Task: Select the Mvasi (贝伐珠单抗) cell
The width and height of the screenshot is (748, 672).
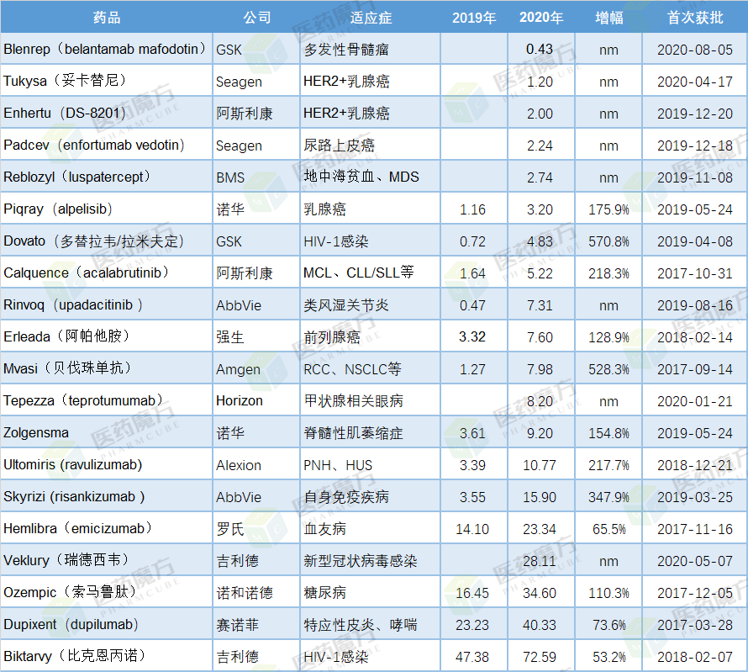Action: point(107,368)
